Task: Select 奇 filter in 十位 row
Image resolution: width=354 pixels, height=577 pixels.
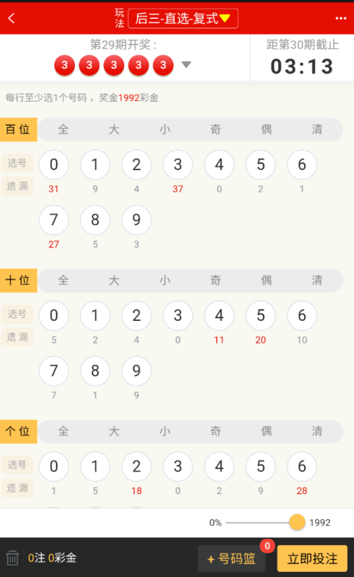Action: (216, 280)
